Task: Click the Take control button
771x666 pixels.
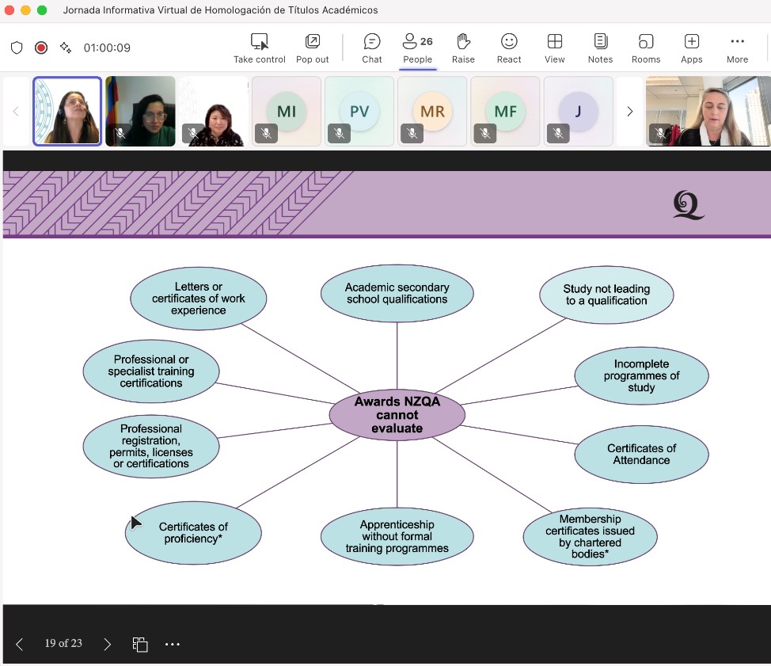Action: [259, 48]
